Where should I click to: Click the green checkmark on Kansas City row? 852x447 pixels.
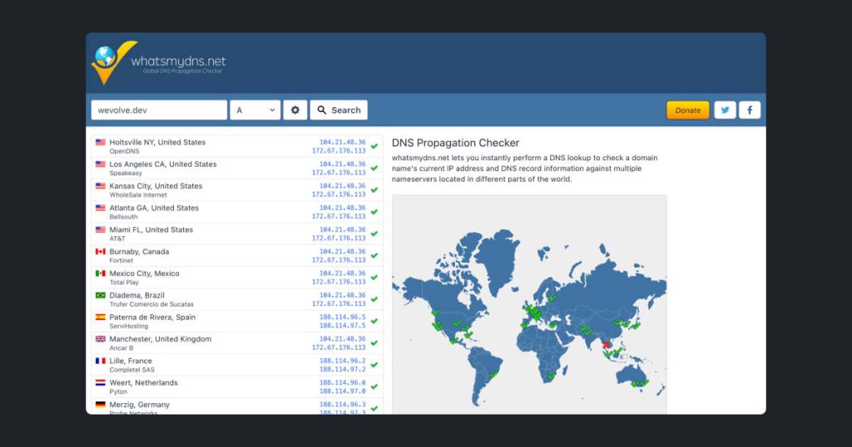(x=374, y=190)
